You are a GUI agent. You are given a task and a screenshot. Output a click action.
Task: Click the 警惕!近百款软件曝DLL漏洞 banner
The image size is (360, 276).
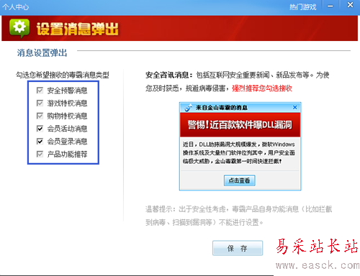pyautogui.click(x=240, y=125)
